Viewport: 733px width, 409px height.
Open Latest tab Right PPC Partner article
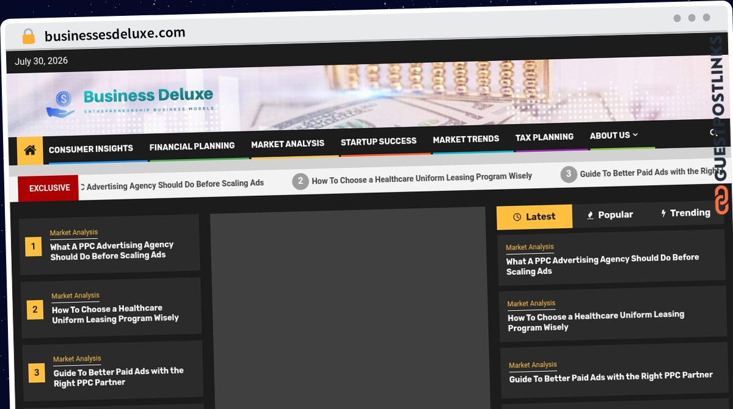[x=611, y=378]
